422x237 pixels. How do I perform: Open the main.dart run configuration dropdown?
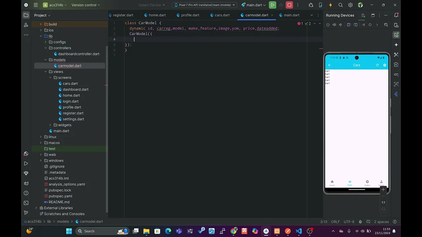(254, 5)
